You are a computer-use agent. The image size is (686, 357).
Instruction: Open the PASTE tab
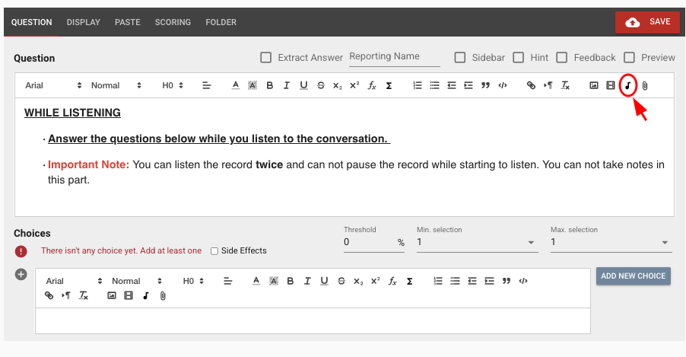pyautogui.click(x=127, y=22)
